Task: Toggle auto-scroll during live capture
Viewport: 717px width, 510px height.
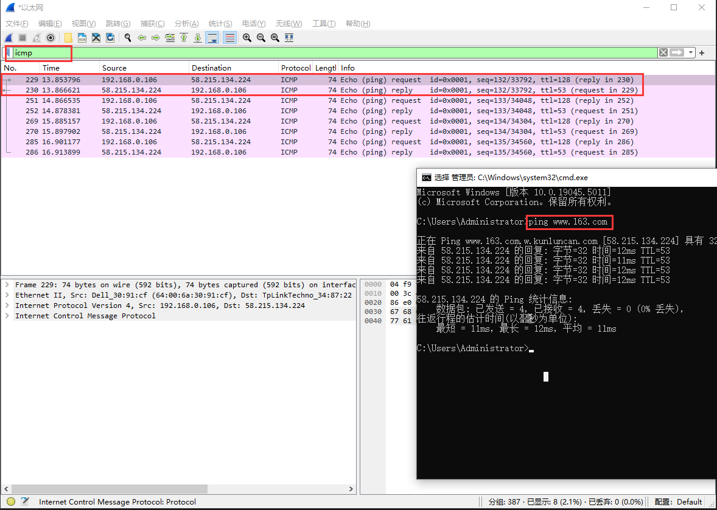Action: (212, 38)
